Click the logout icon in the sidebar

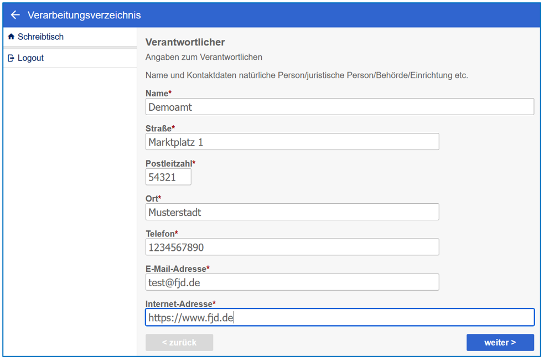[x=11, y=58]
